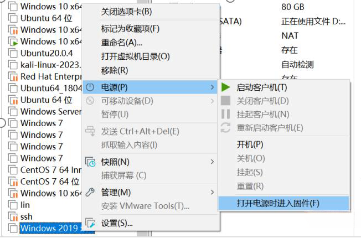This screenshot has width=361, height=238.
Task: Click the VM icon for Ubuntu20.0.4
Action: coord(13,53)
